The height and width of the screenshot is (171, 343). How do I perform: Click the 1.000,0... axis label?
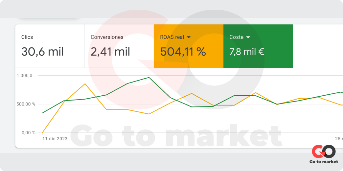coord(26,76)
